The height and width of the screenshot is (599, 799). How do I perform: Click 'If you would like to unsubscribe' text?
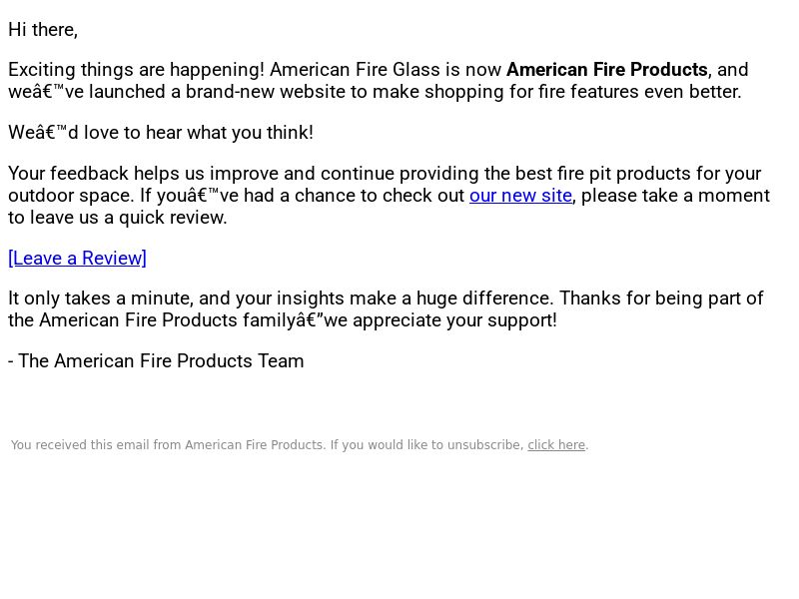pos(426,445)
